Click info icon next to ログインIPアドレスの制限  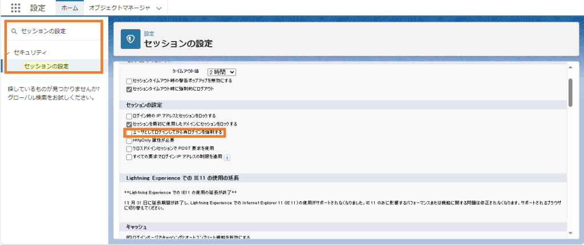[227, 157]
